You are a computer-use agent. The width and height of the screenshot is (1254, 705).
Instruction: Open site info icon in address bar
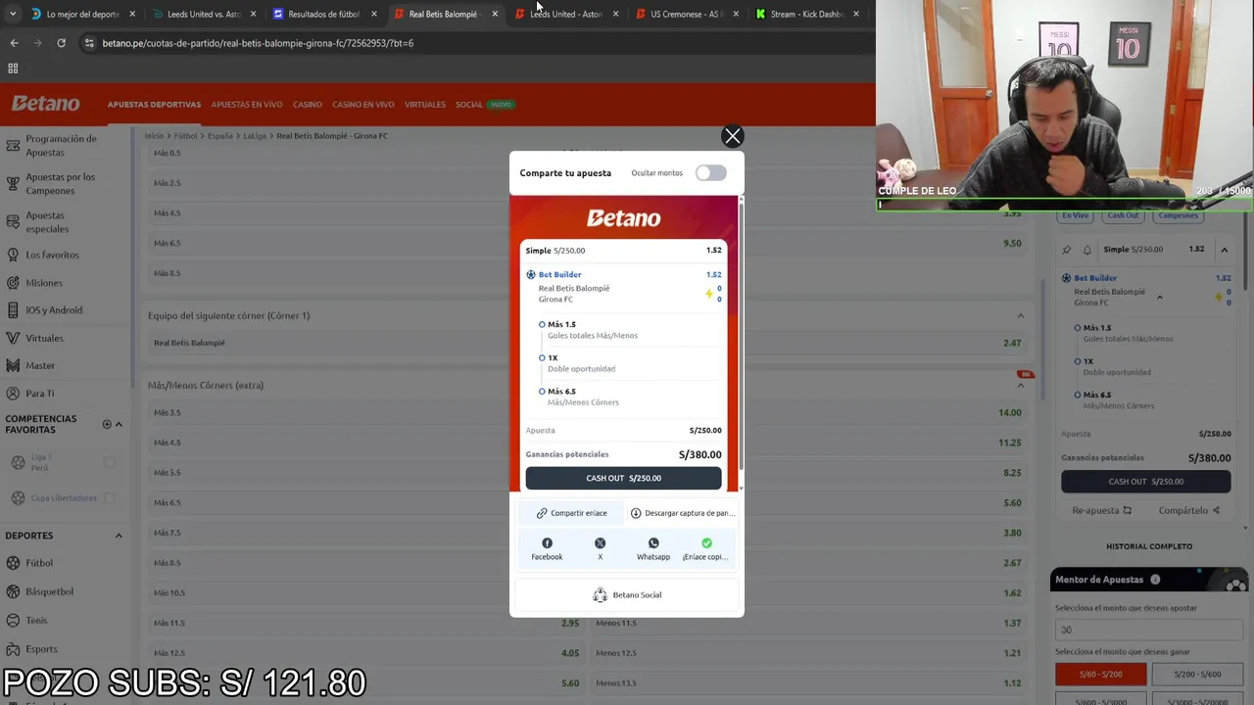(x=89, y=43)
